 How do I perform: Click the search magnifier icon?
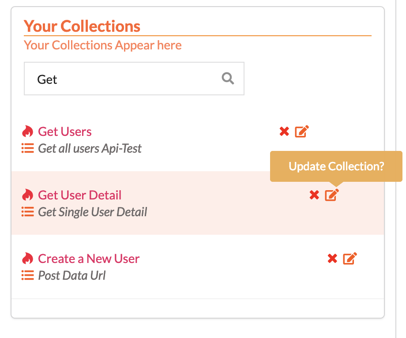[228, 79]
